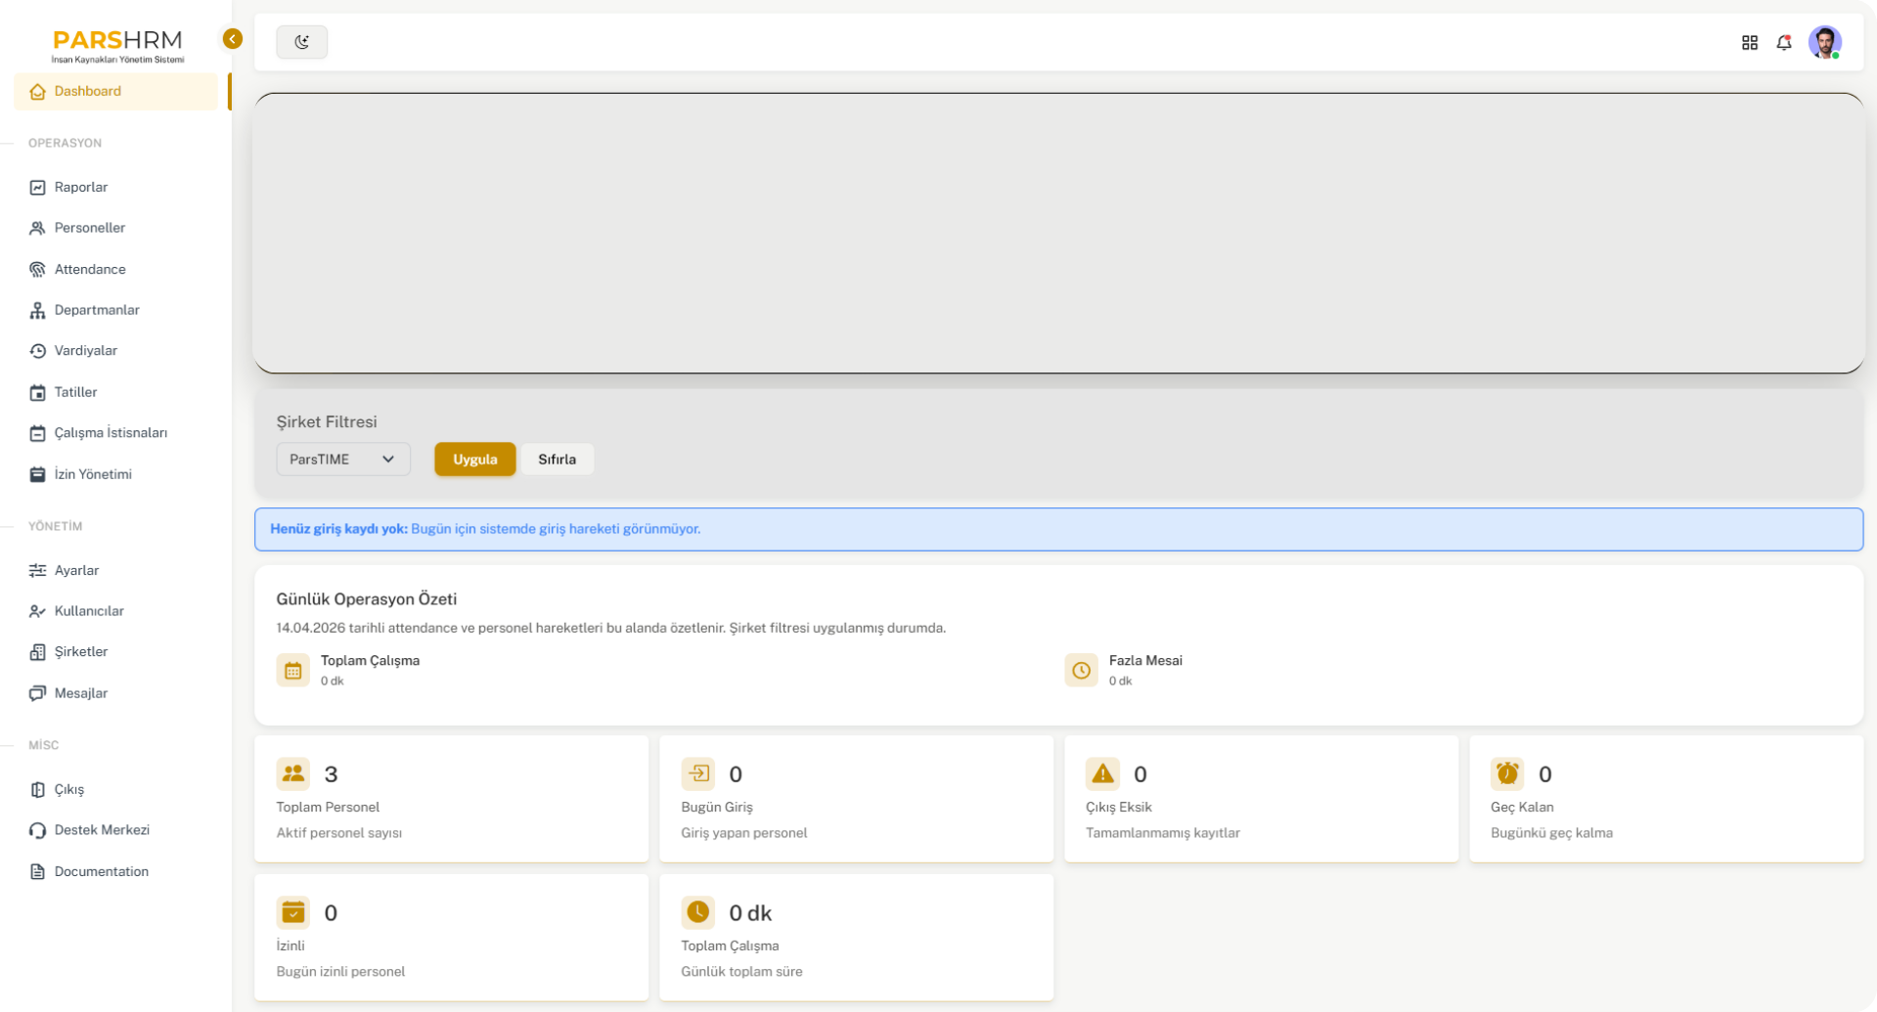Open the Mesajlar messages section
The width and height of the screenshot is (1877, 1012).
(81, 693)
